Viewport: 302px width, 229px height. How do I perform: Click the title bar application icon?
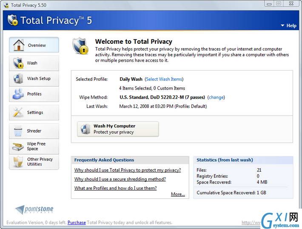pos(6,5)
